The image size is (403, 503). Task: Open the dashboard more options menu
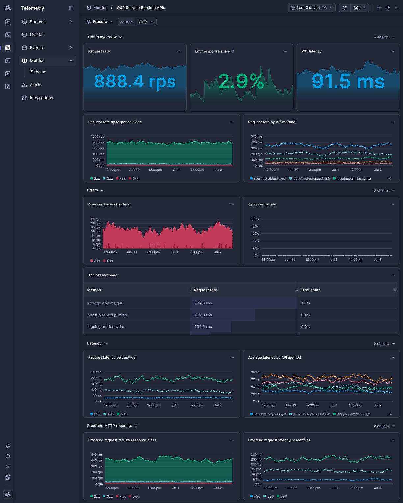pos(397,8)
